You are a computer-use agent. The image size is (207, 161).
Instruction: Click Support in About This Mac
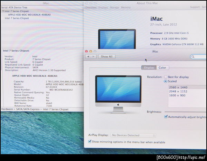tap(195, 7)
